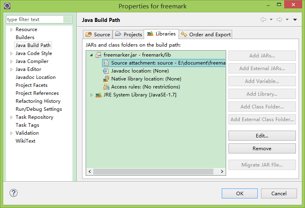The image size is (305, 208).
Task: Clear filter text with the clear button
Action: (68, 20)
